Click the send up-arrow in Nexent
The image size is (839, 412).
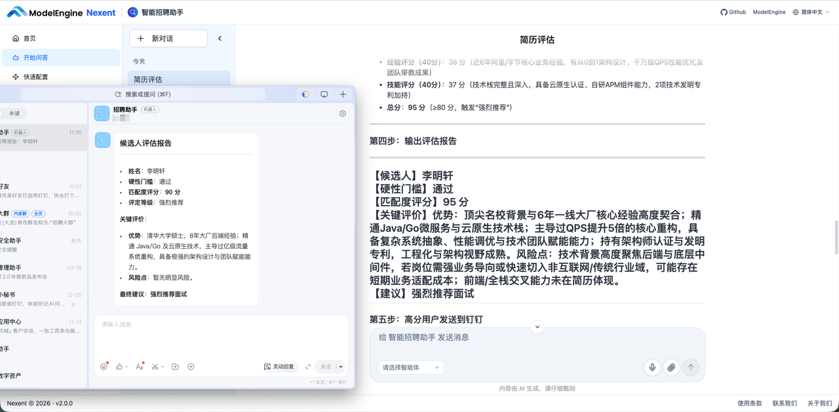(x=691, y=367)
